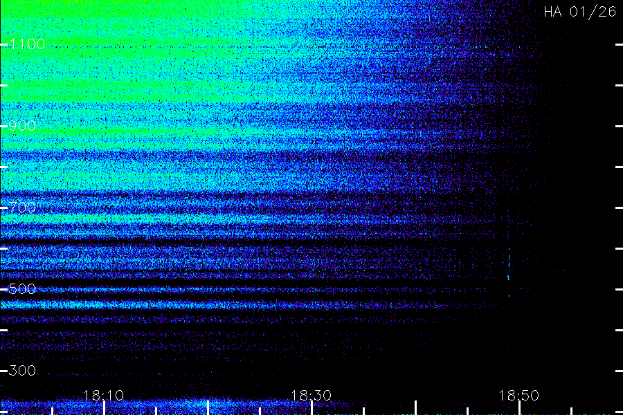The image size is (623, 415).
Task: Click the 300 frequency axis label
Action: click(x=22, y=371)
